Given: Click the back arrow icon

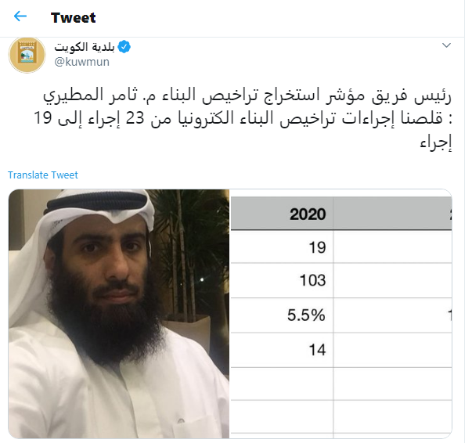Looking at the screenshot, I should click(x=20, y=16).
